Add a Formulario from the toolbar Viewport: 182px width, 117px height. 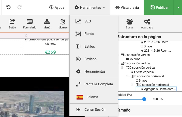(x=30, y=24)
